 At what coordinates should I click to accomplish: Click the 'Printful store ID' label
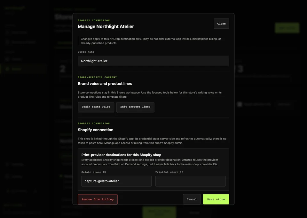[x=169, y=172]
